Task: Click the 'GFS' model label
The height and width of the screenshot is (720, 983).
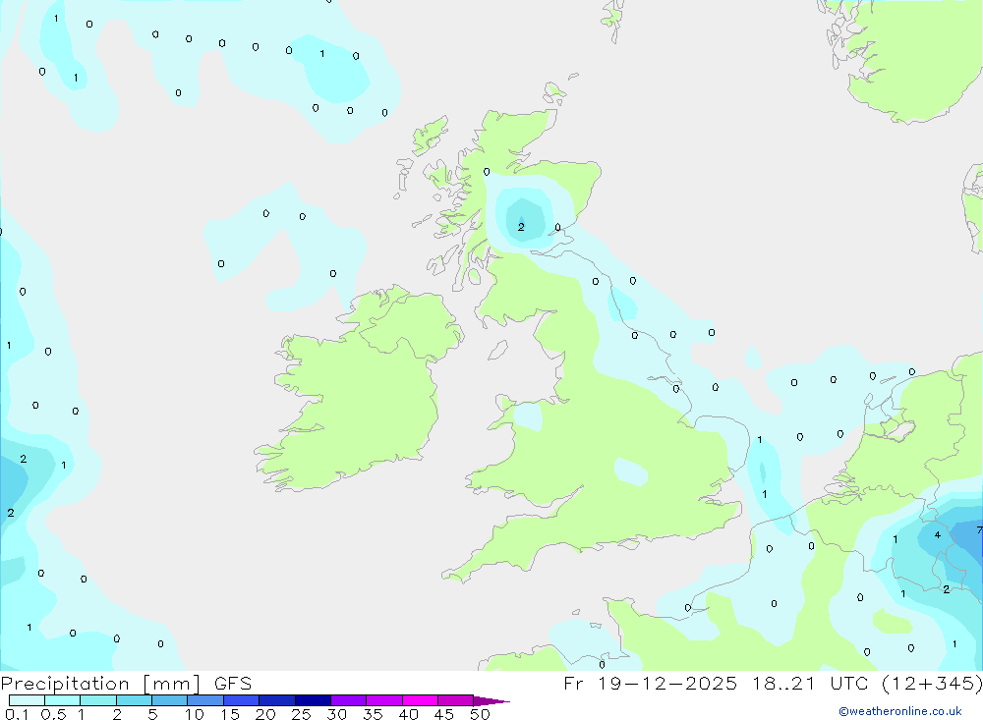Action: point(233,684)
